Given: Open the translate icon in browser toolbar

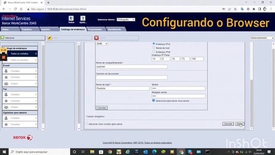Looking at the screenshot, I should click(x=242, y=9).
